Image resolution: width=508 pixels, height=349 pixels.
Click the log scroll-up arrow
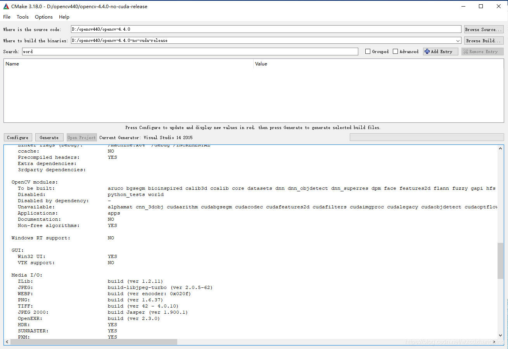(x=501, y=148)
